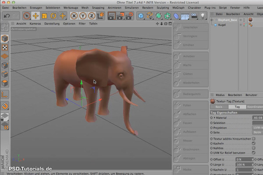Expand the Material disclosure triangle
The width and height of the screenshot is (263, 175).
pos(214,118)
